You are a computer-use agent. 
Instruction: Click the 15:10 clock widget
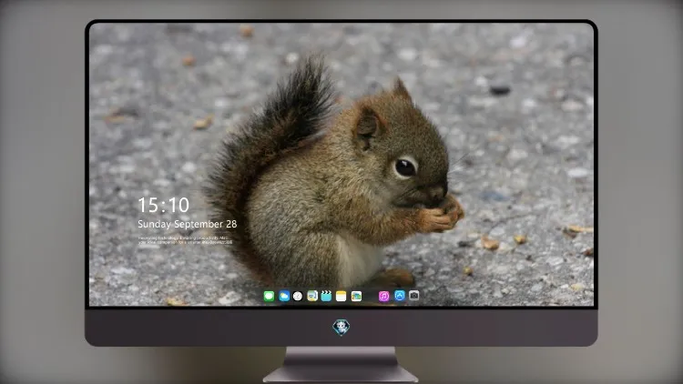pyautogui.click(x=163, y=205)
